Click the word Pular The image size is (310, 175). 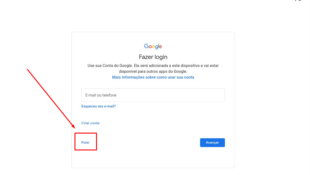(85, 142)
